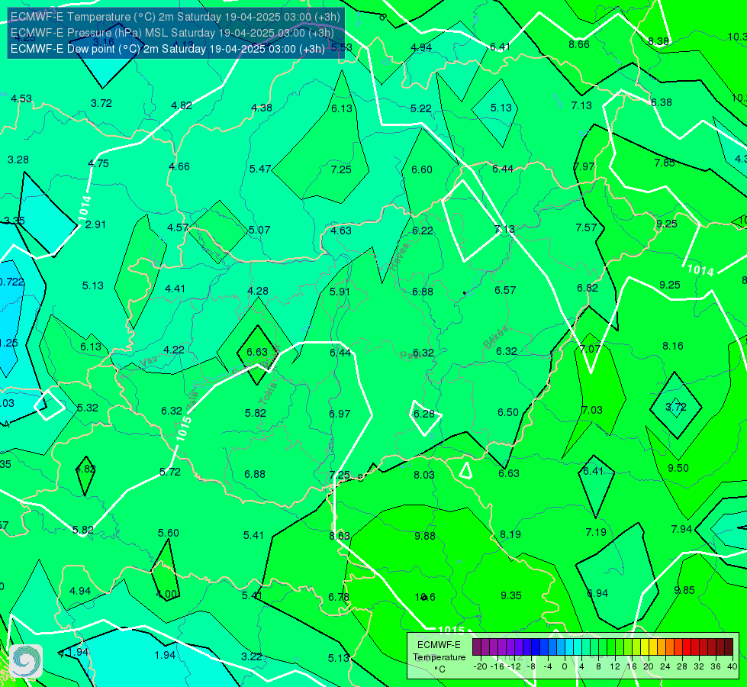This screenshot has height=687, width=747.
Task: Click the Heves region label
Action: click(x=400, y=257)
